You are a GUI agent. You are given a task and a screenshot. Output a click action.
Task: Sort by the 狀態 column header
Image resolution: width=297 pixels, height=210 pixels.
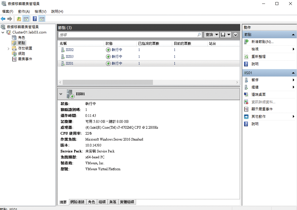pyautogui.click(x=120, y=44)
